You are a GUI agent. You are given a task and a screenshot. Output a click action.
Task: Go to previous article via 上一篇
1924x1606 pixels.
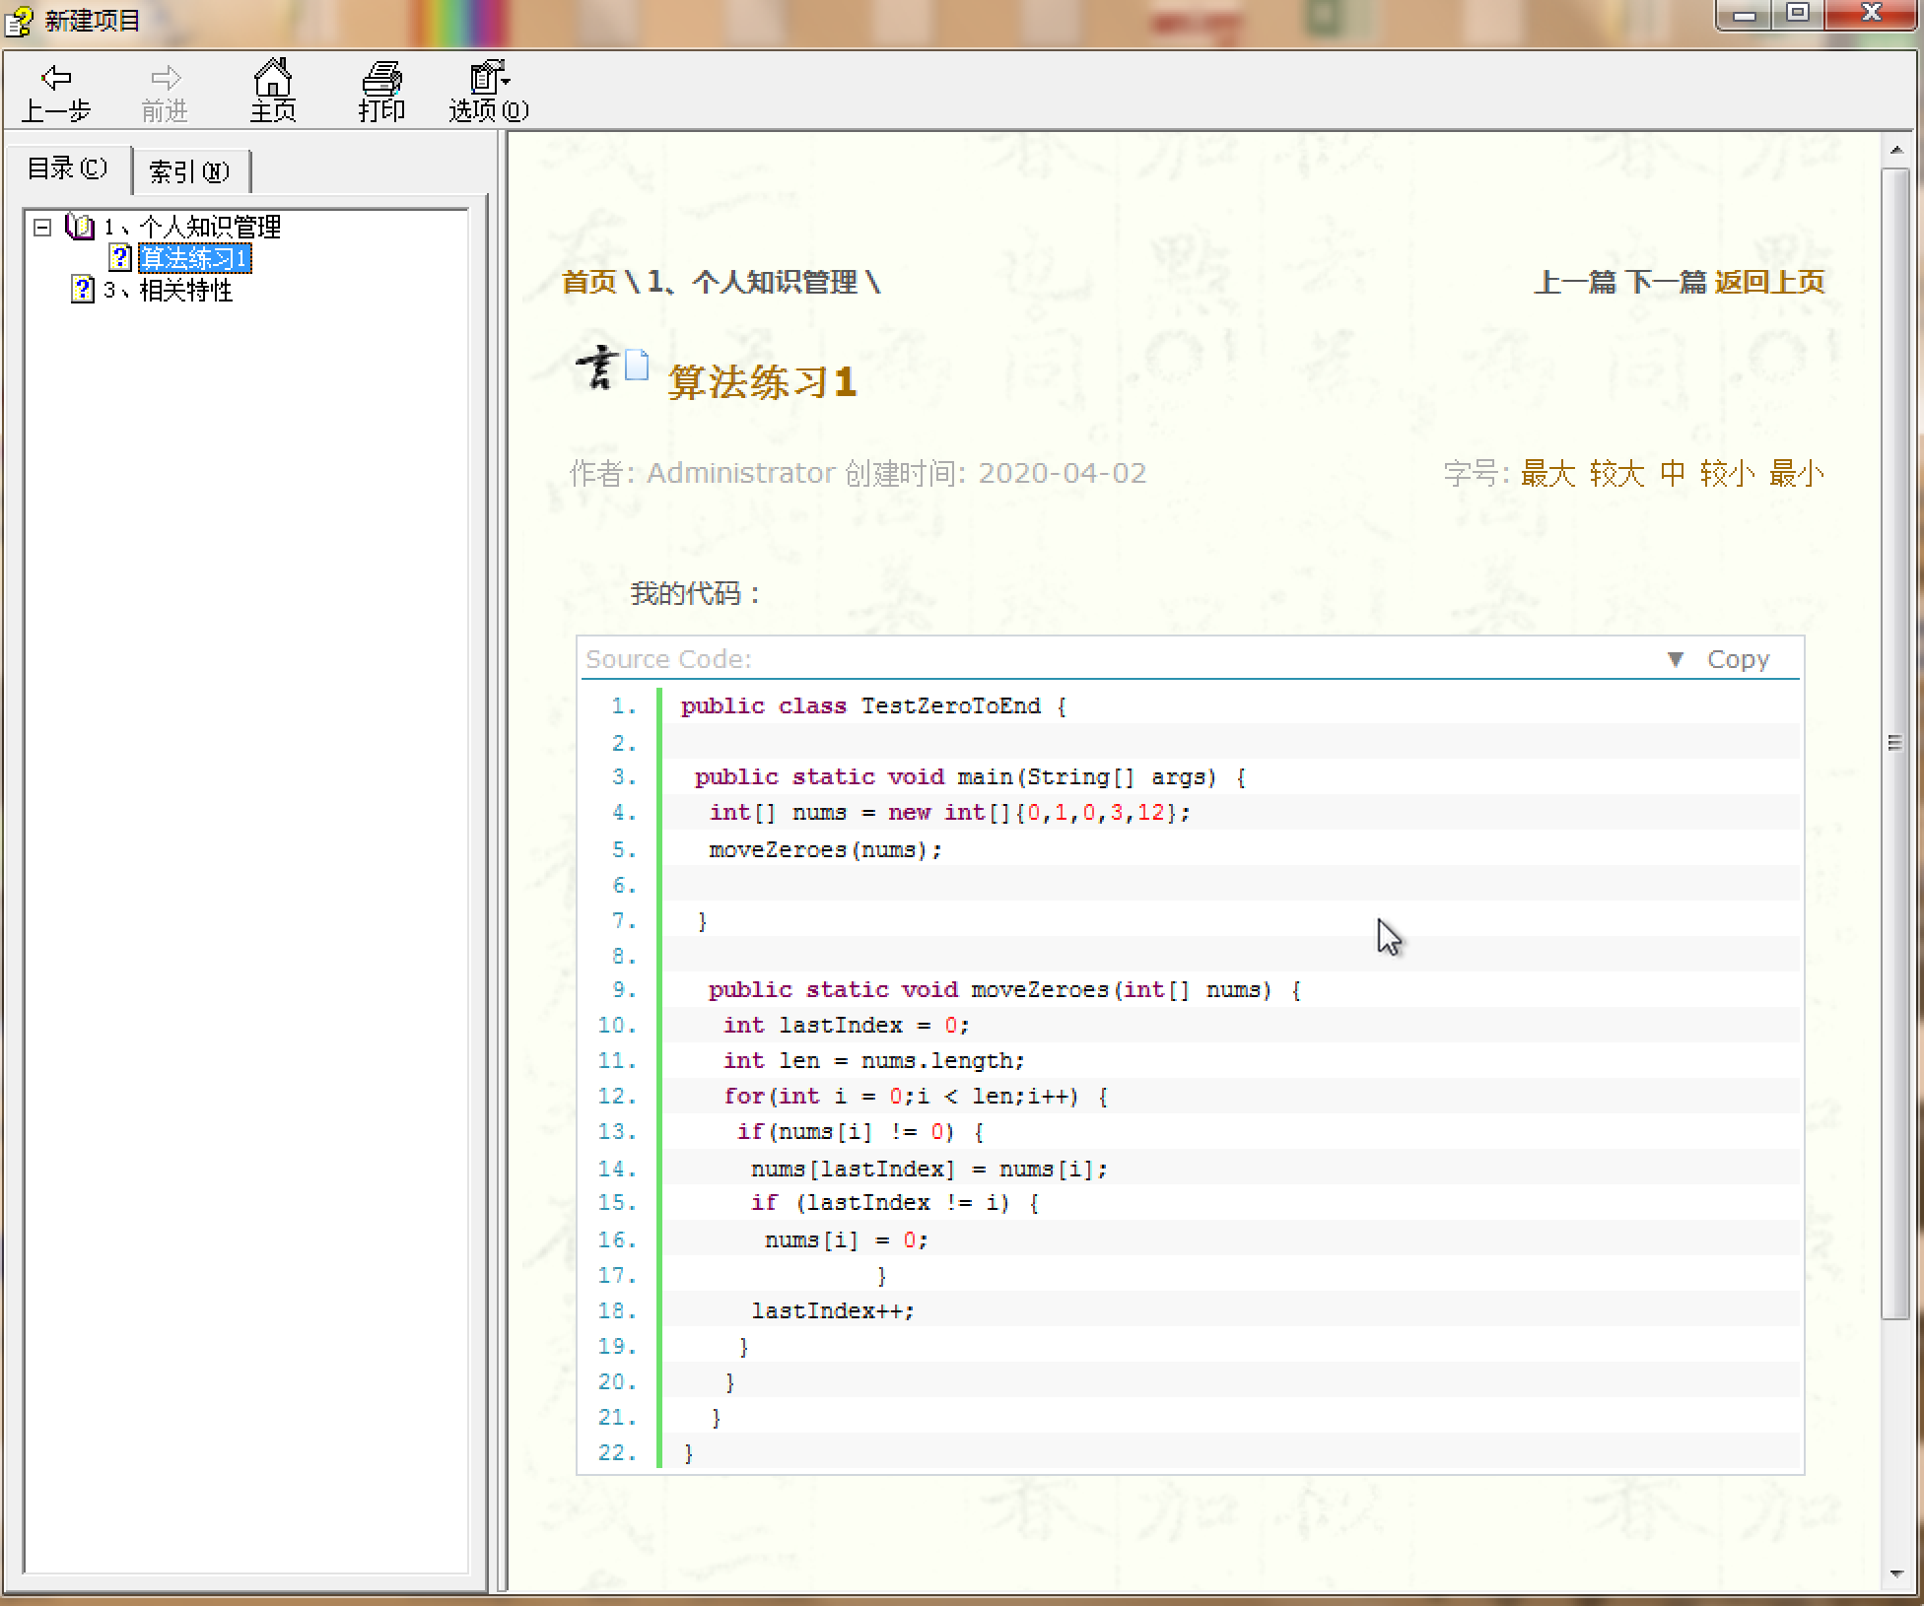pyautogui.click(x=1575, y=283)
